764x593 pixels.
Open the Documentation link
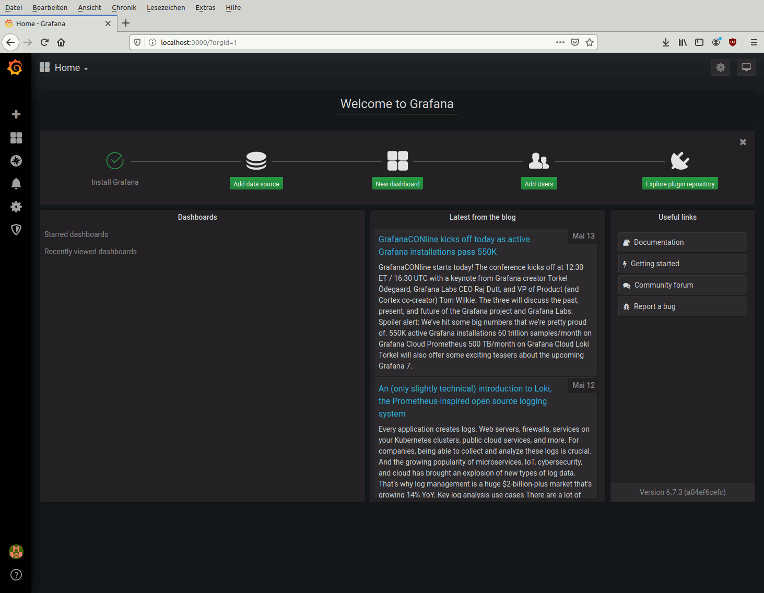(x=682, y=242)
